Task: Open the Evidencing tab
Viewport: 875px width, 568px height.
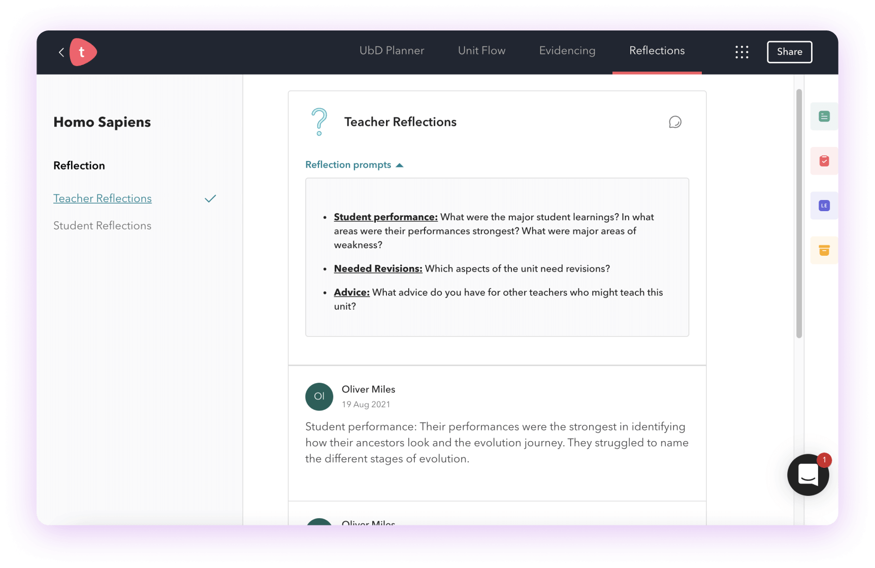Action: click(x=567, y=51)
